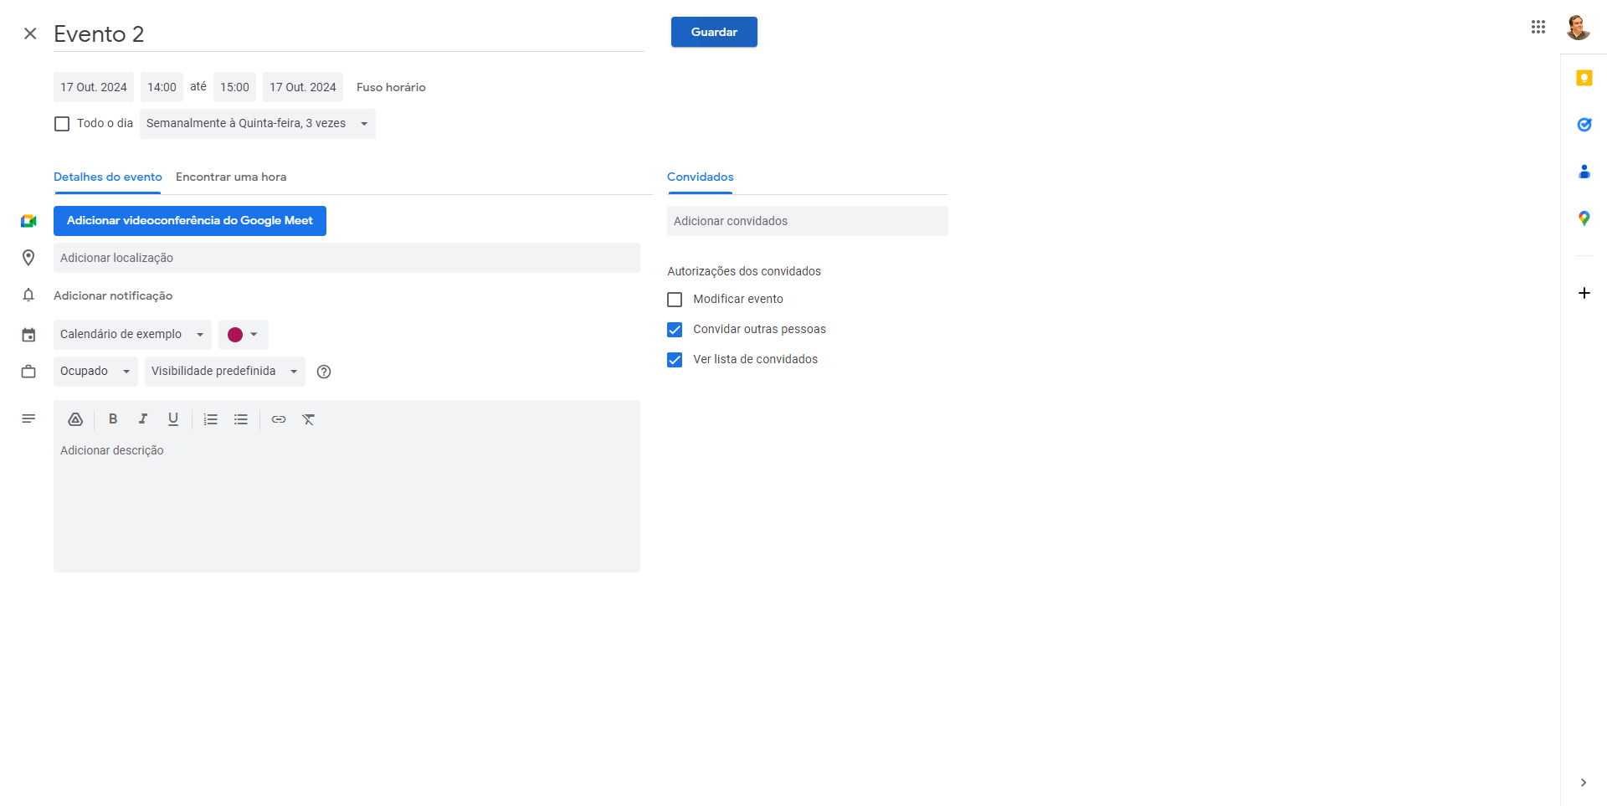Click the Google Meet camera icon
Screen dimensions: 1607x806
coord(28,221)
